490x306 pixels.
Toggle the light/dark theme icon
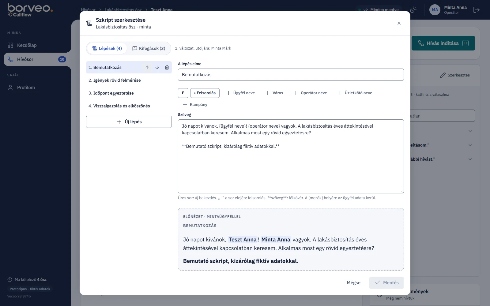pyautogui.click(x=413, y=10)
